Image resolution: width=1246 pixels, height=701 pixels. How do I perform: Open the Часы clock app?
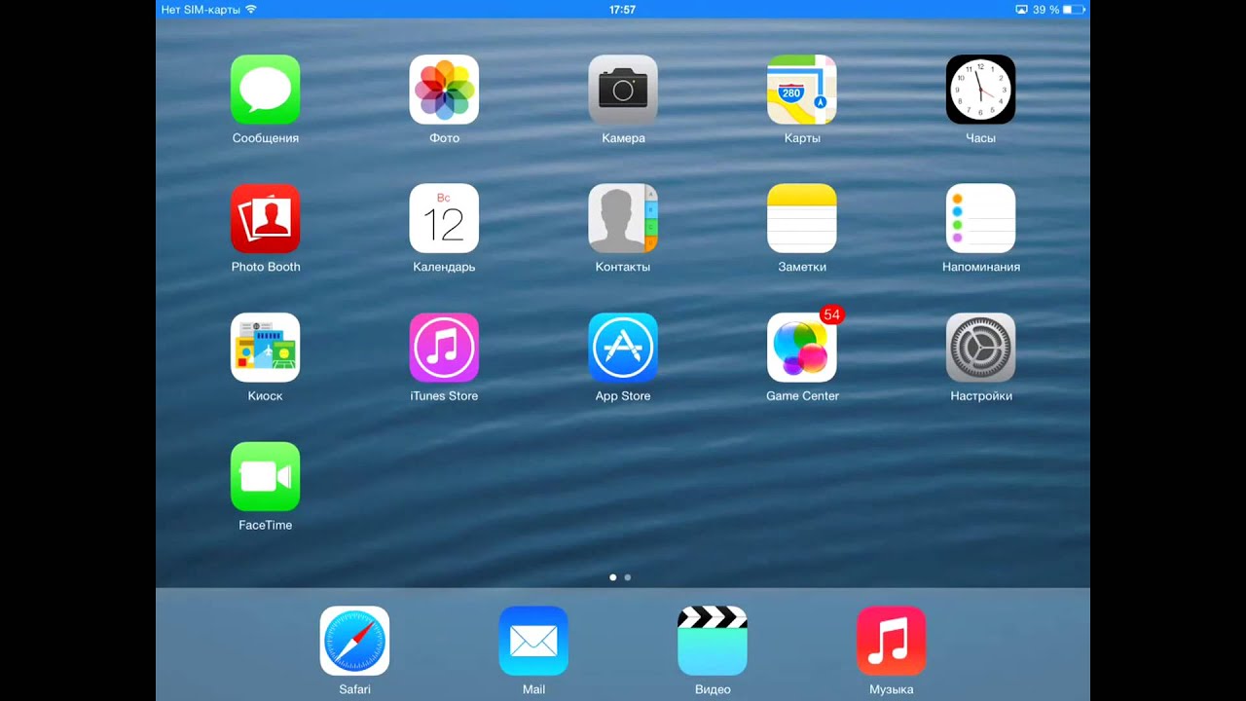[x=981, y=90]
